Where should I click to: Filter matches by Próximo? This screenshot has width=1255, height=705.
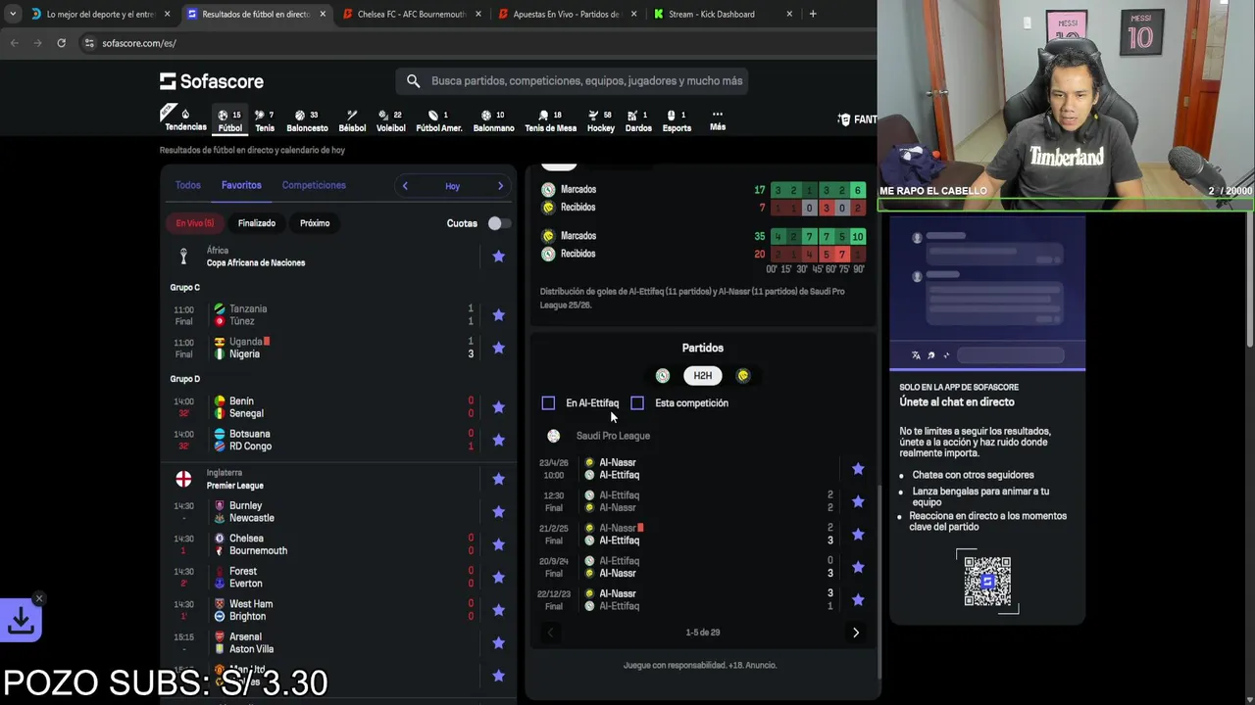pyautogui.click(x=315, y=223)
